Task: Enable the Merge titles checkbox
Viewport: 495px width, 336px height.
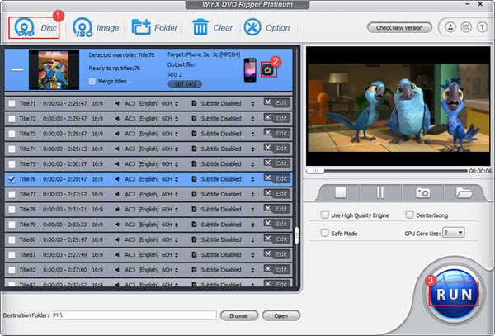Action: point(92,82)
